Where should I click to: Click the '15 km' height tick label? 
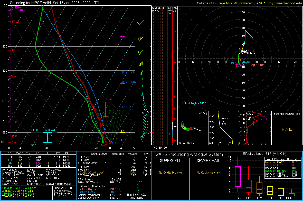15,22
